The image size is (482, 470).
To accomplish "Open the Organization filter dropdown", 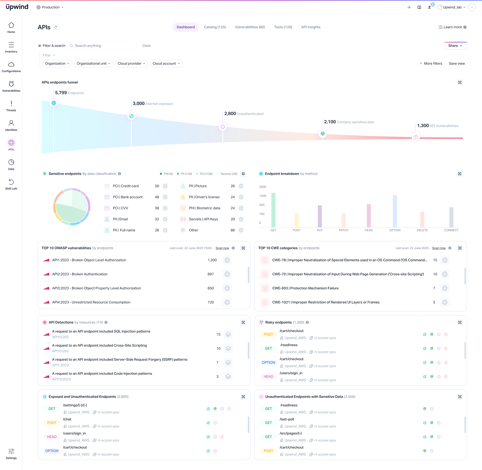I will 57,64.
